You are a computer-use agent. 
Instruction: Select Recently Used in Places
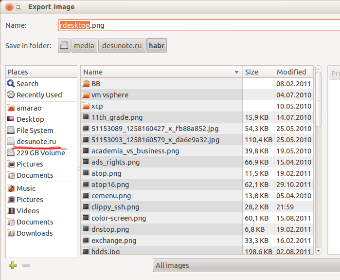point(39,95)
